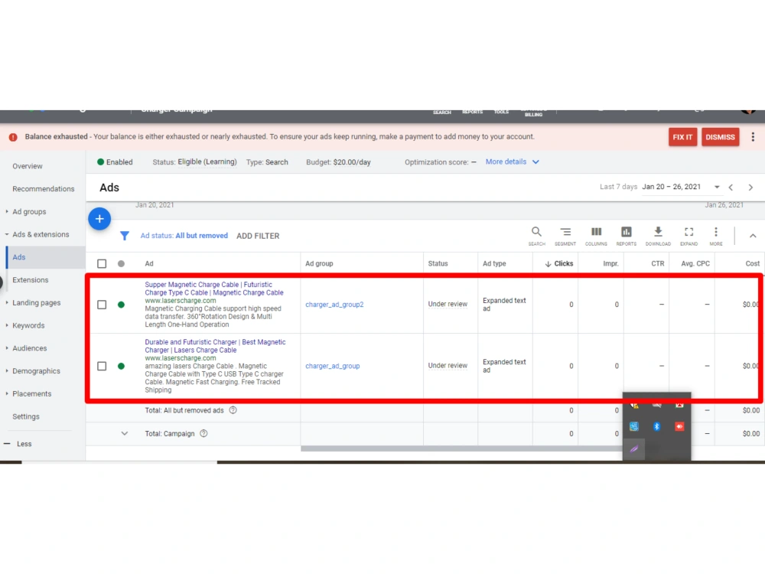The image size is (765, 574).
Task: Click Less to collapse sidebar items
Action: pos(24,444)
